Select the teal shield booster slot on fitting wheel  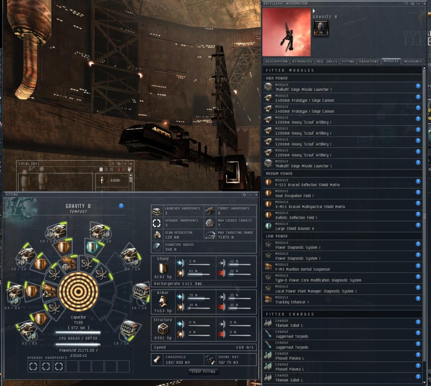pyautogui.click(x=92, y=247)
